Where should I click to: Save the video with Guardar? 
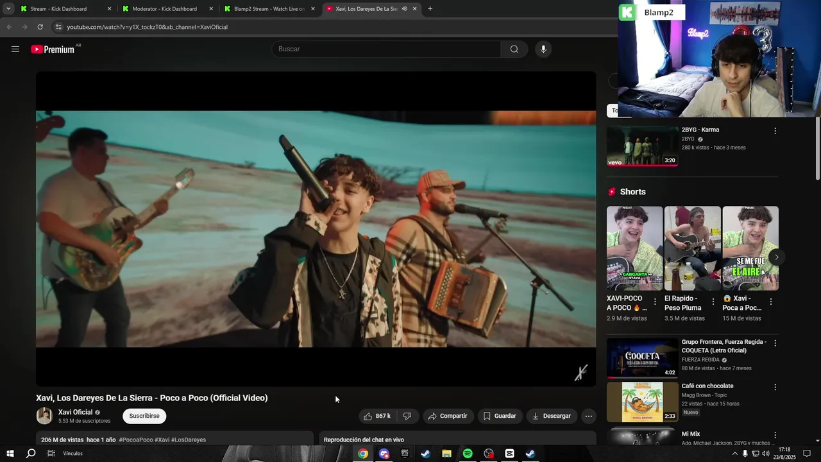coord(500,416)
